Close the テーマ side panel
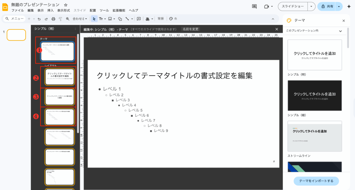355x190 pixels. click(x=344, y=21)
